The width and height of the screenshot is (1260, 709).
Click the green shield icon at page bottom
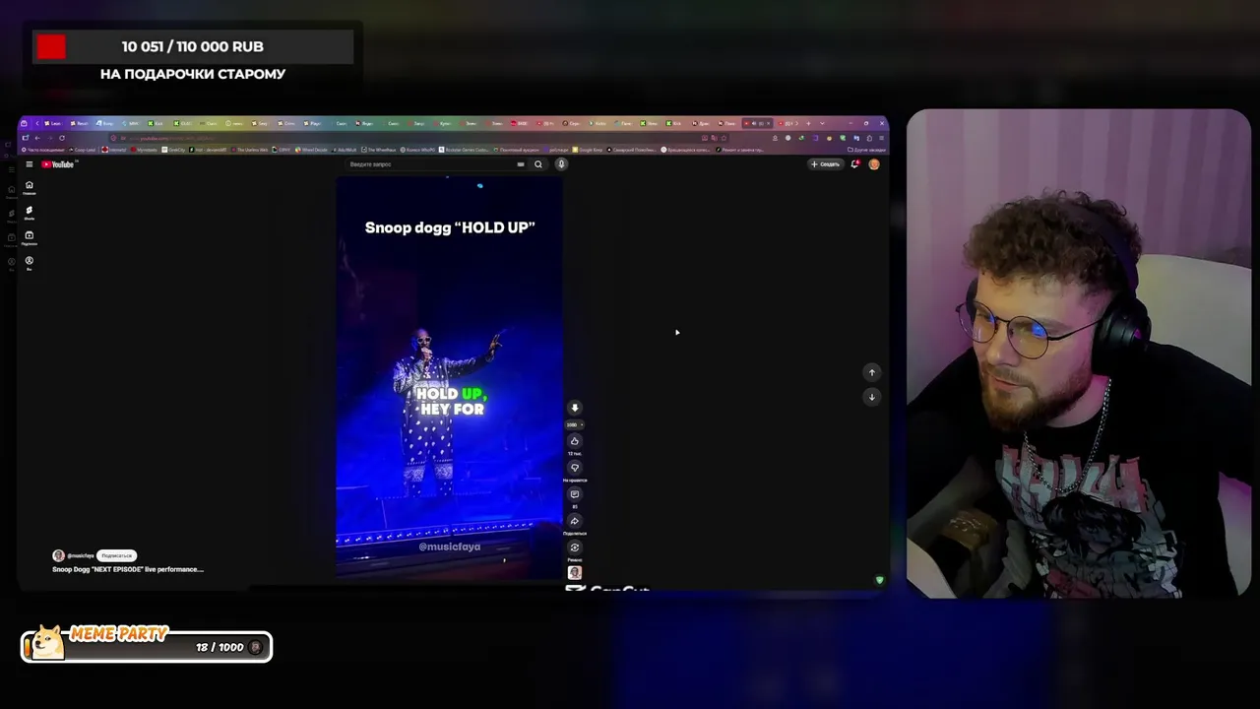tap(879, 580)
